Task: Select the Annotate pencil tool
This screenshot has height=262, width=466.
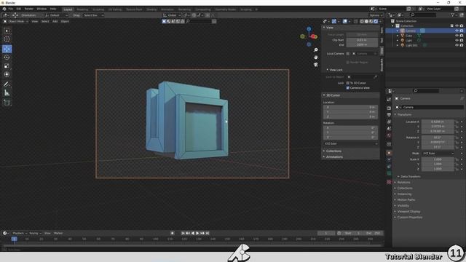Action: tap(7, 84)
